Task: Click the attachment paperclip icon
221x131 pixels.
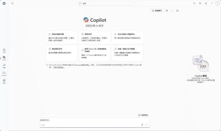Action: pyautogui.click(x=142, y=125)
